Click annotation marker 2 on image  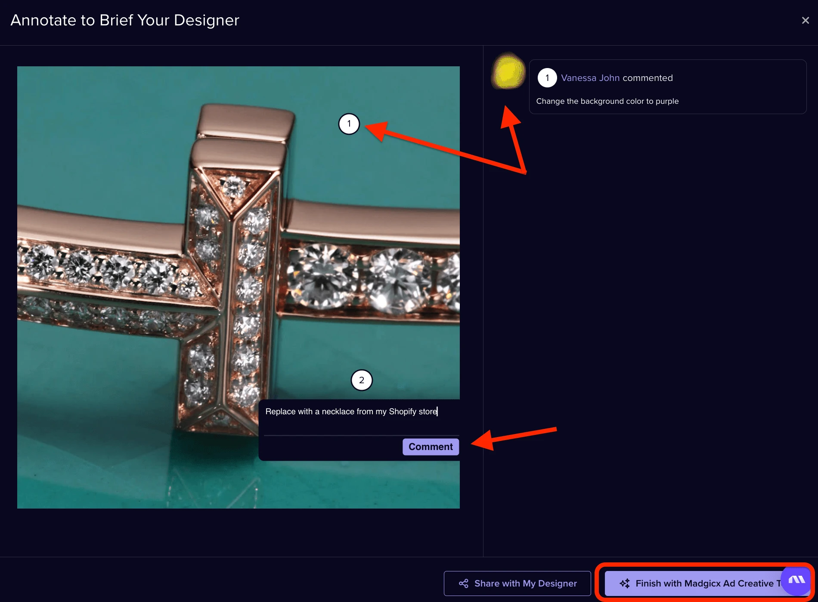[362, 380]
